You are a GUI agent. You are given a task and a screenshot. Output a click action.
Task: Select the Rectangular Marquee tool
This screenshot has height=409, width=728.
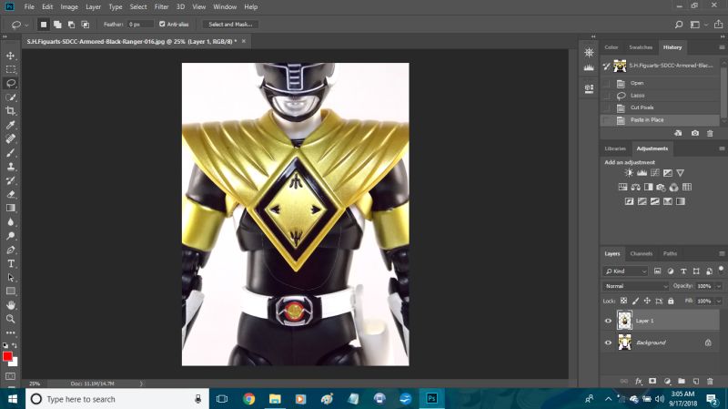pos(11,70)
